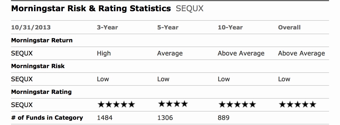This screenshot has width=340, height=125.
Task: Click the Overall five-star rating
Action: pyautogui.click(x=297, y=105)
